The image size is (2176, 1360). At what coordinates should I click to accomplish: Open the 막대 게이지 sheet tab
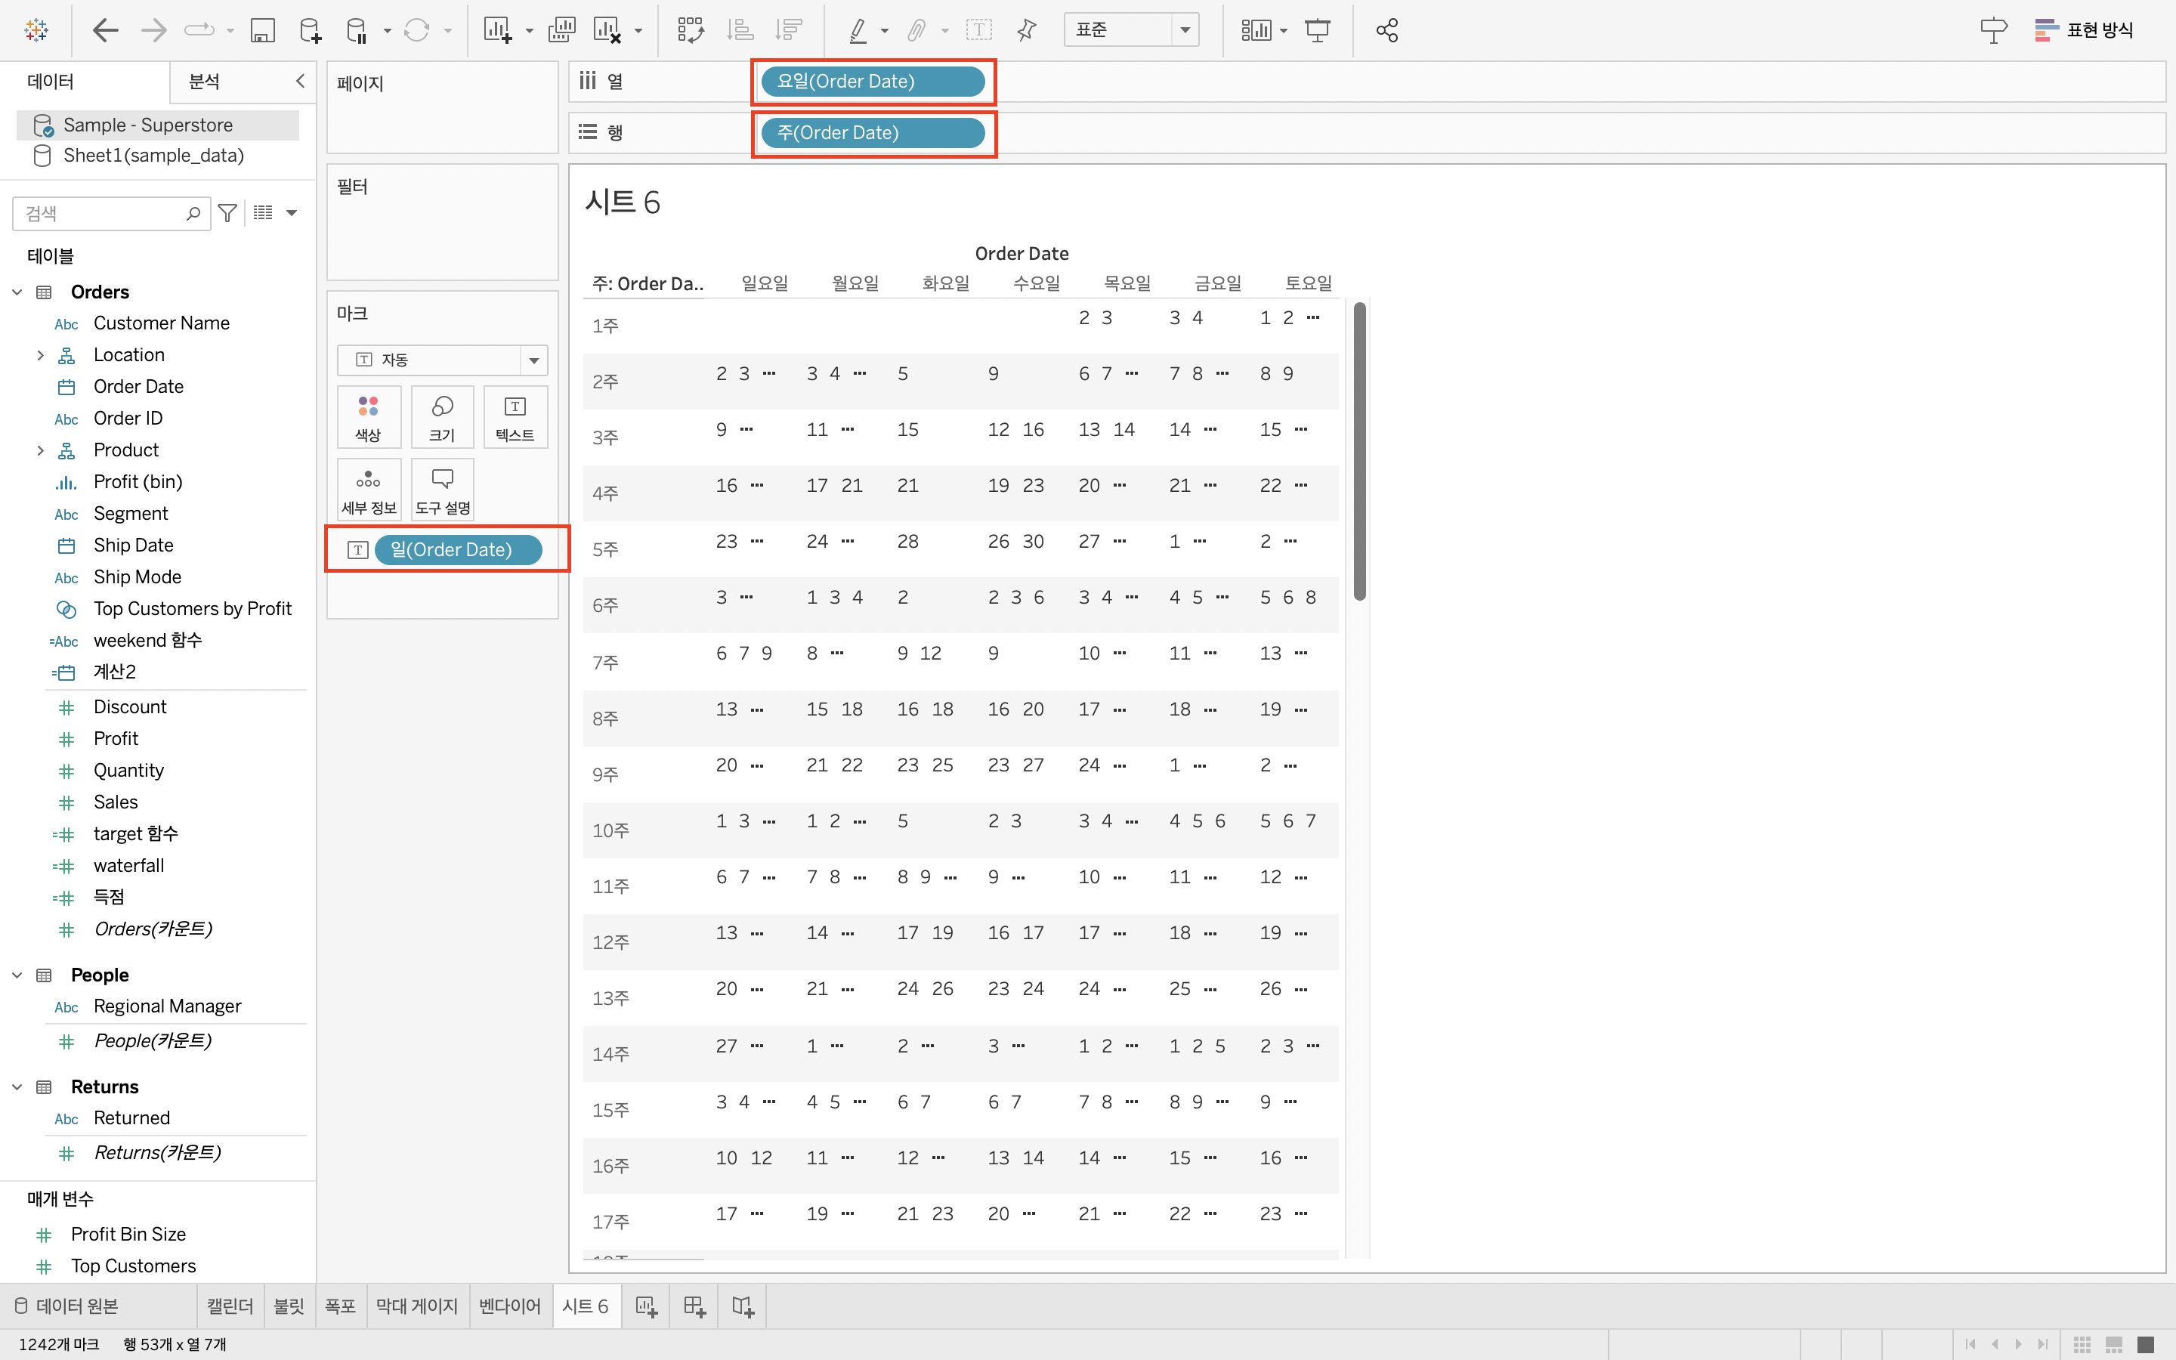coord(417,1306)
